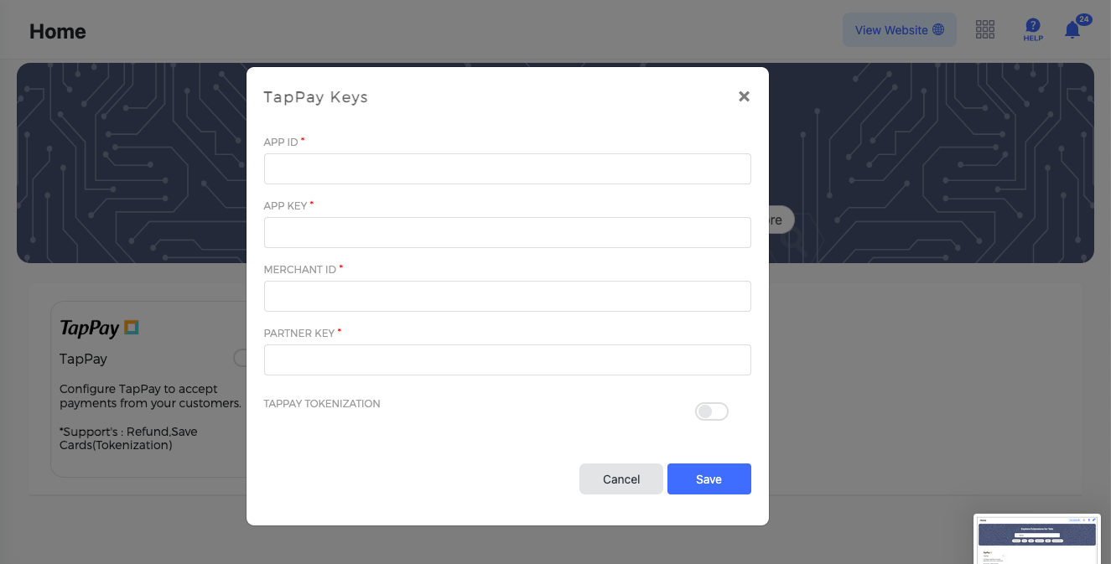The width and height of the screenshot is (1111, 564).
Task: Click the Configure TapPay description text
Action: (150, 396)
